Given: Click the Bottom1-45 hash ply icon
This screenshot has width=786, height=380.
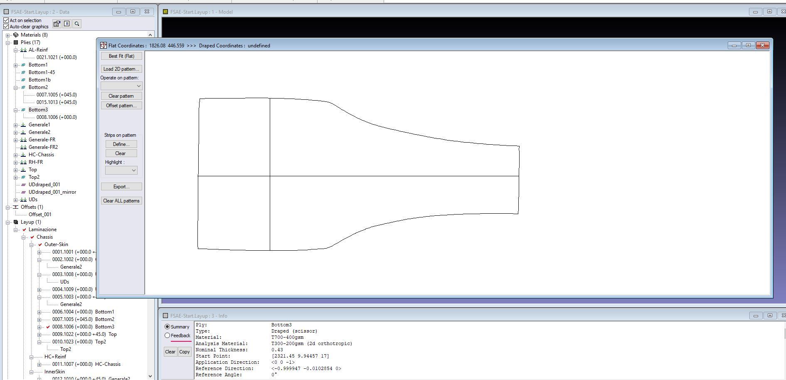Looking at the screenshot, I should (x=23, y=72).
